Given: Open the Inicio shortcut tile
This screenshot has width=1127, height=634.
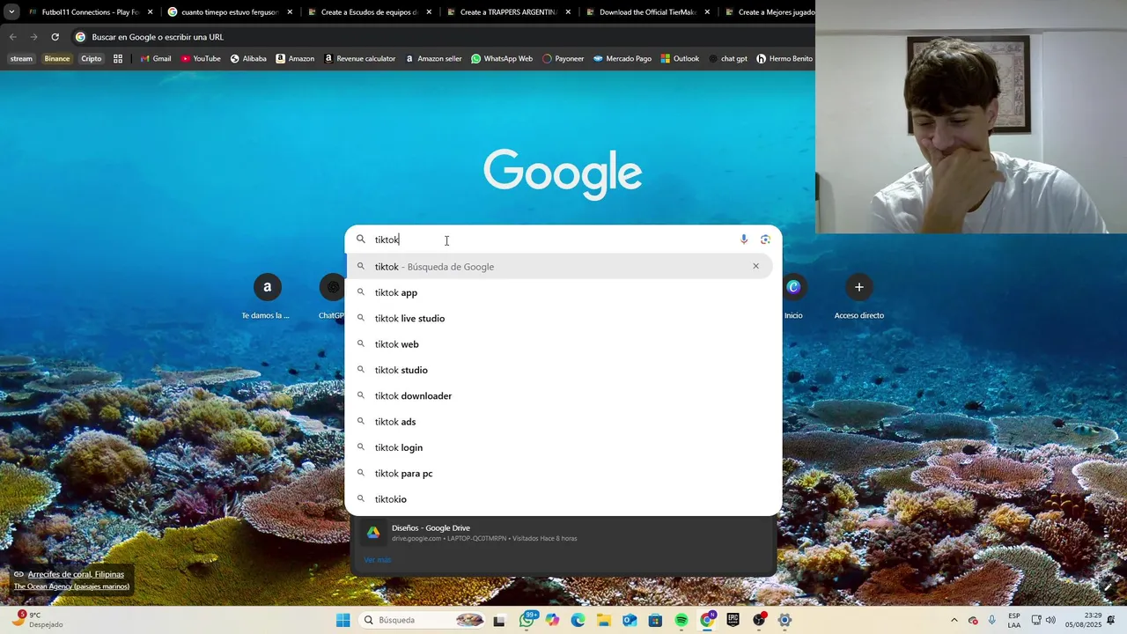Looking at the screenshot, I should tap(793, 296).
